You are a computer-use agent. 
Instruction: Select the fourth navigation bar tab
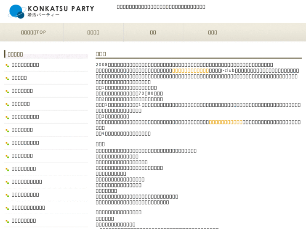click(x=213, y=32)
